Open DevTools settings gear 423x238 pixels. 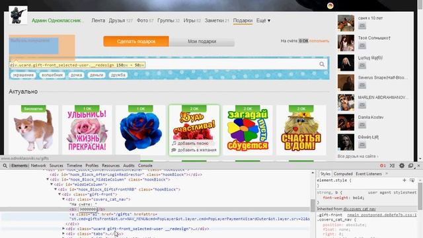pyautogui.click(x=402, y=166)
